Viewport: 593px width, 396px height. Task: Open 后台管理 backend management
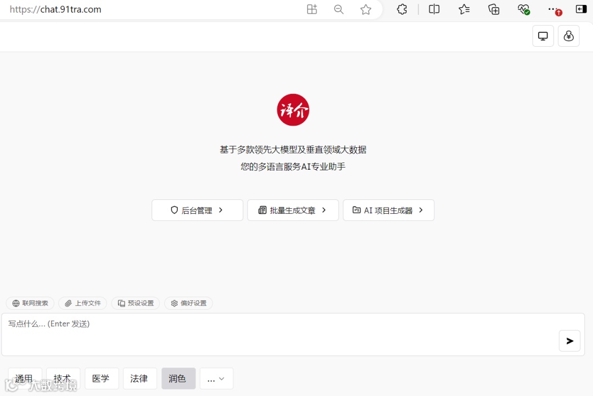click(x=197, y=210)
